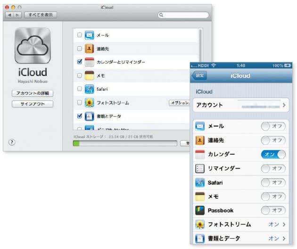Viewport: 297px width, 249px height.
Task: Click the large iCloud cloud logo
Action: pos(32,46)
